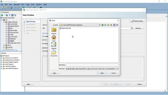Click the Save All icon in main toolbar

(x=11, y=8)
